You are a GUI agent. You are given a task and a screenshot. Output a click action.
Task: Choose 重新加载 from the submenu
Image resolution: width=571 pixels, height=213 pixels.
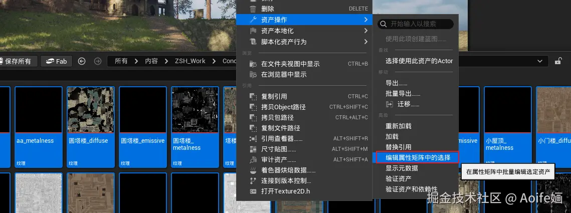[x=399, y=126]
